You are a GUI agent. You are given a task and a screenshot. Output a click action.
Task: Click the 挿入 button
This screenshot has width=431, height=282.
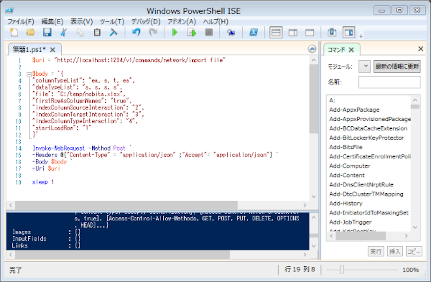(x=395, y=251)
